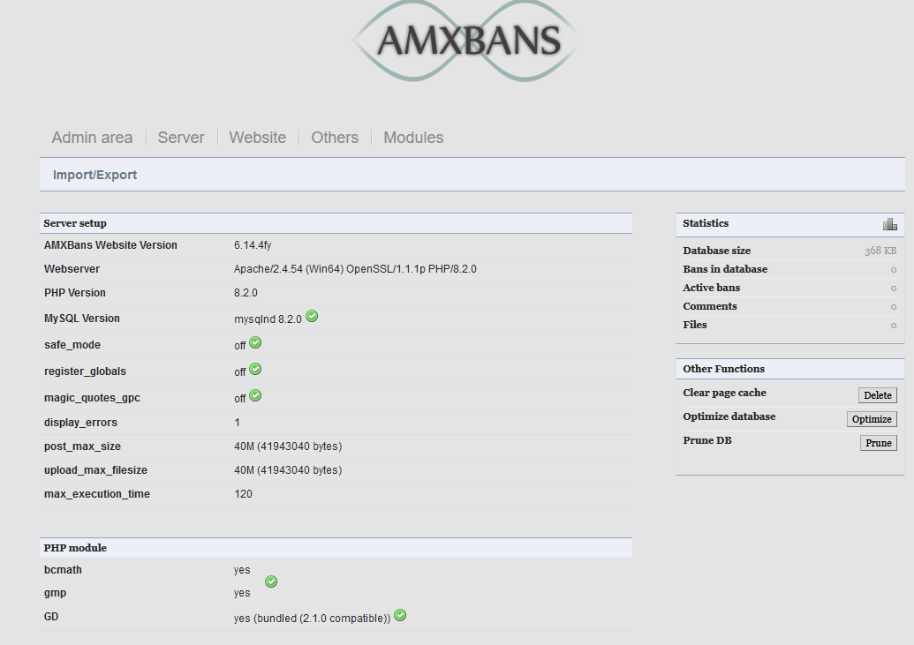The width and height of the screenshot is (914, 645).
Task: Click the AMXBANS logo
Action: click(465, 41)
